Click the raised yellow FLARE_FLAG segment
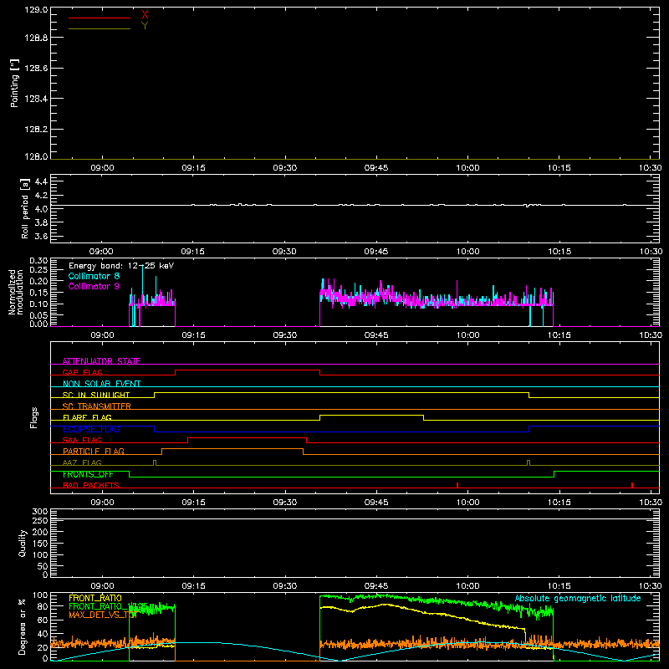Viewport: 669px width, 669px height. pos(371,415)
